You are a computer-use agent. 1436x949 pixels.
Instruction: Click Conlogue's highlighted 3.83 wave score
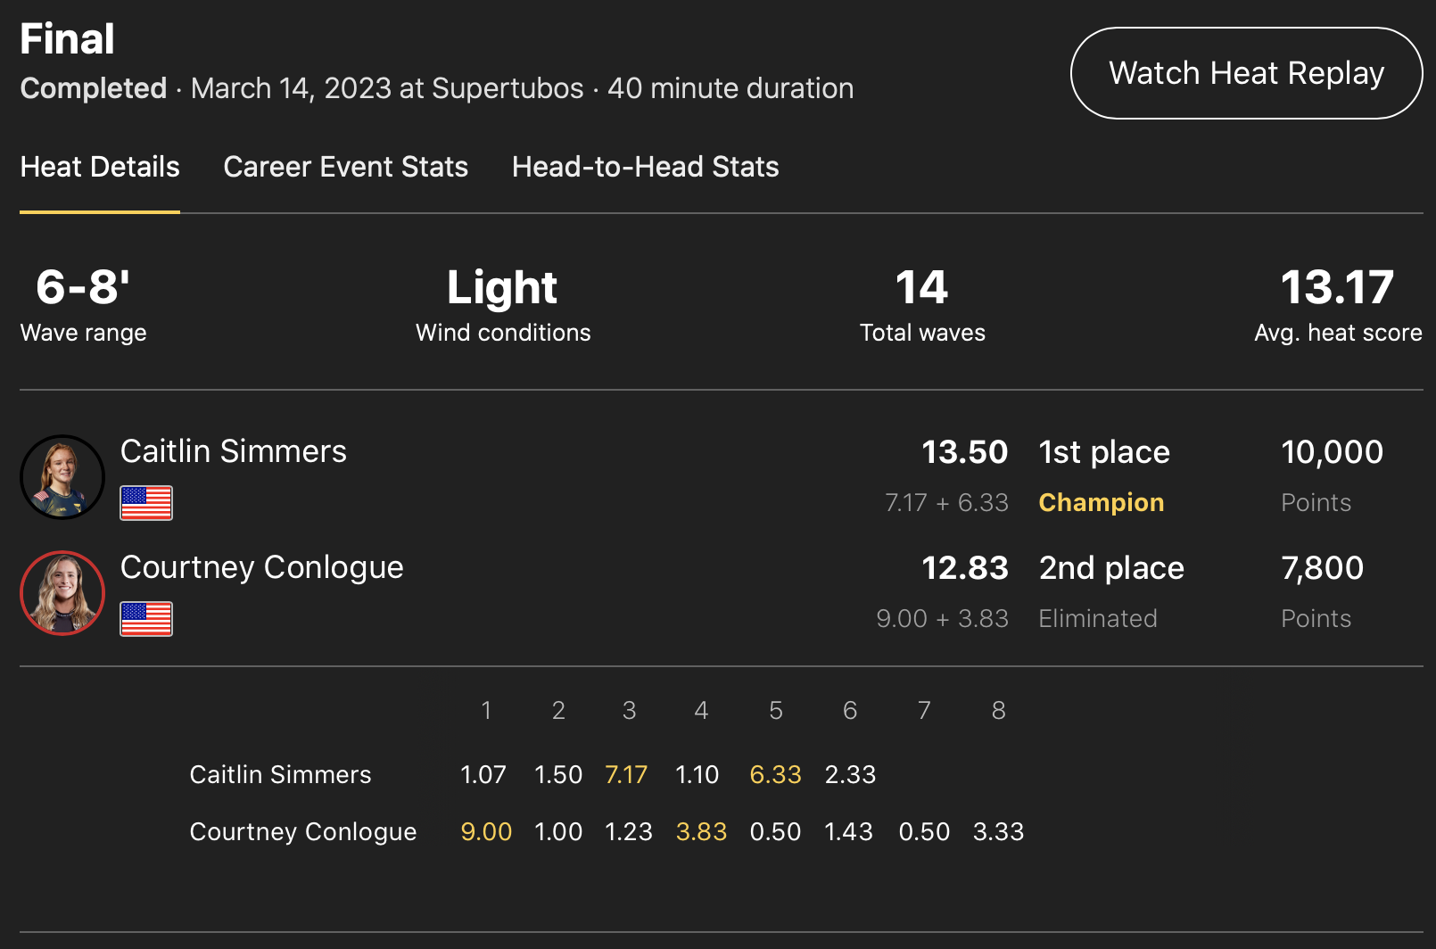[701, 831]
